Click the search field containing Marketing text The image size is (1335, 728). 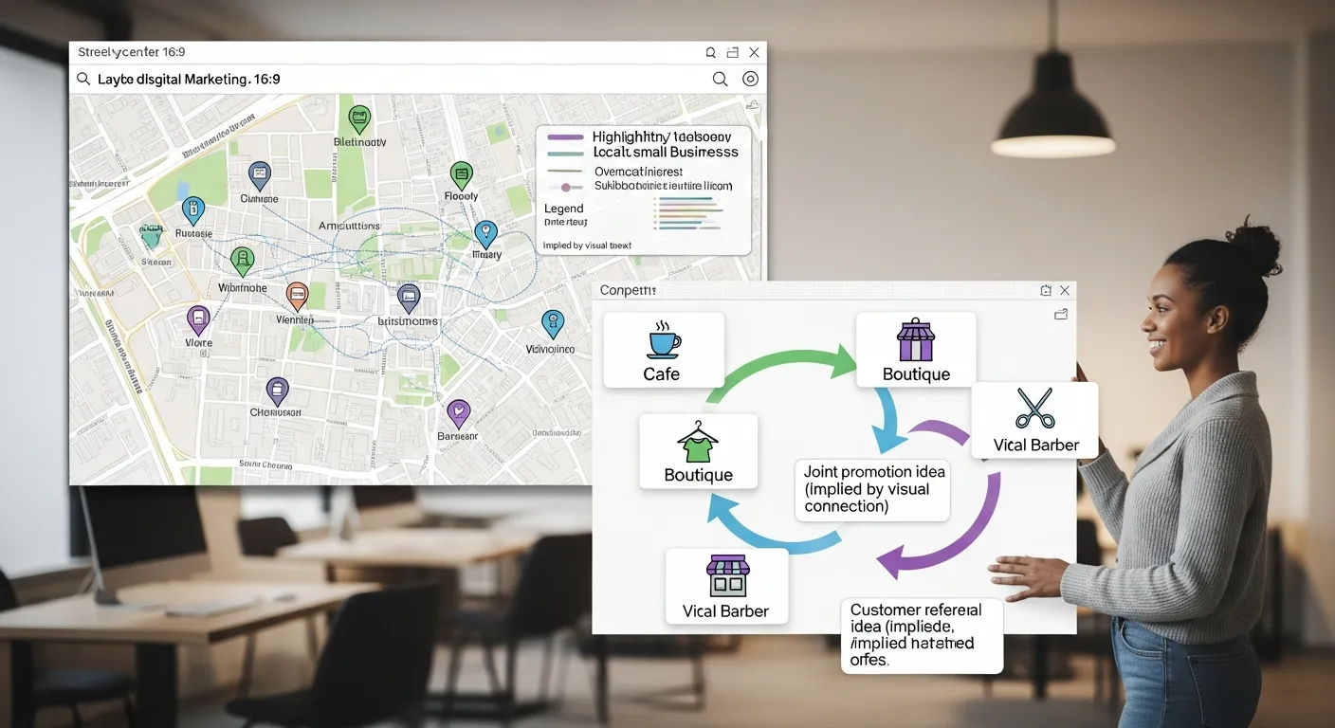[x=379, y=80]
